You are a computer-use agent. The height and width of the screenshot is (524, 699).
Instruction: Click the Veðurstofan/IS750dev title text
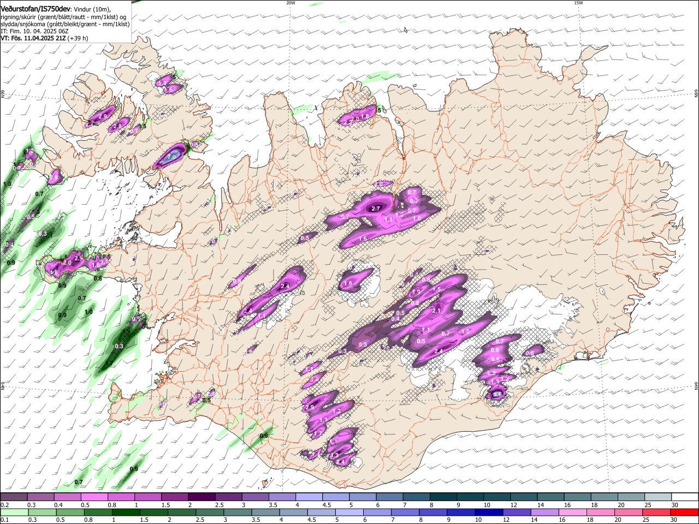click(35, 8)
